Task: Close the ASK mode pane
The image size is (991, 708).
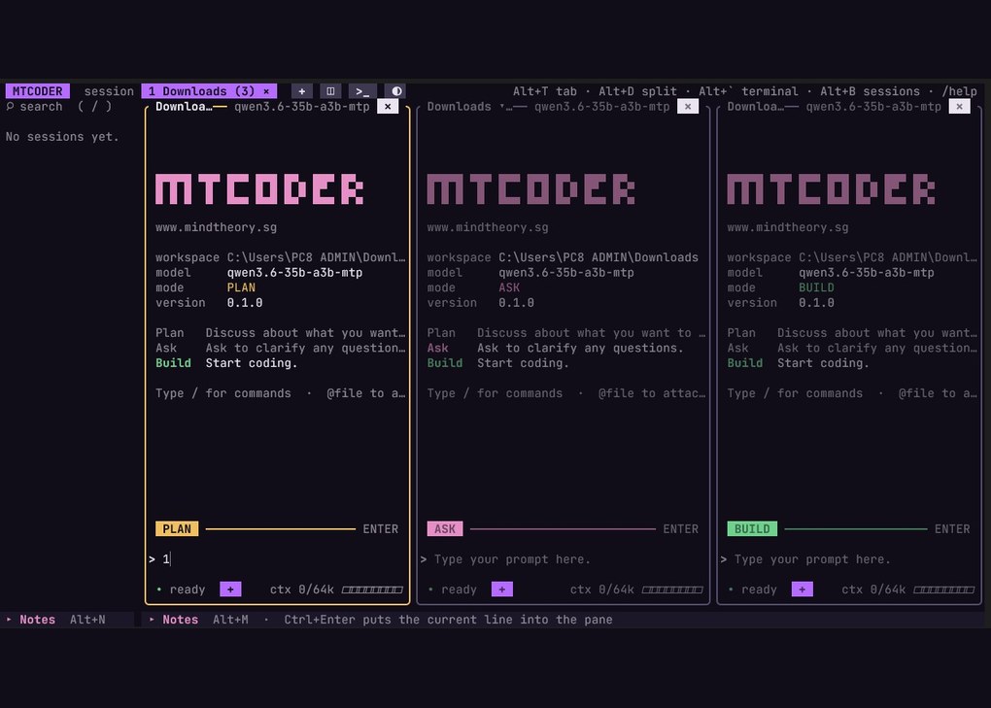Action: click(x=688, y=107)
